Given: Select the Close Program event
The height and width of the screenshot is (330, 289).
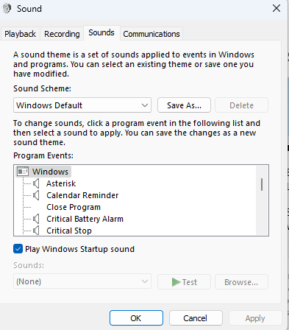Looking at the screenshot, I should pos(74,207).
